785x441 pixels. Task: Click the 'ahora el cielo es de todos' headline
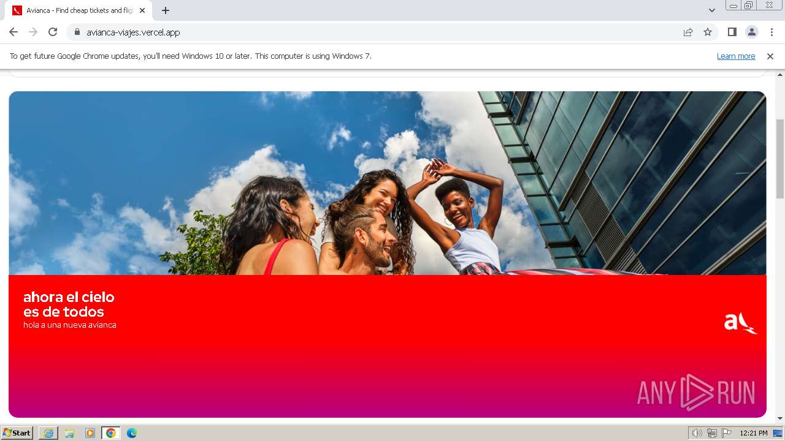tap(69, 304)
